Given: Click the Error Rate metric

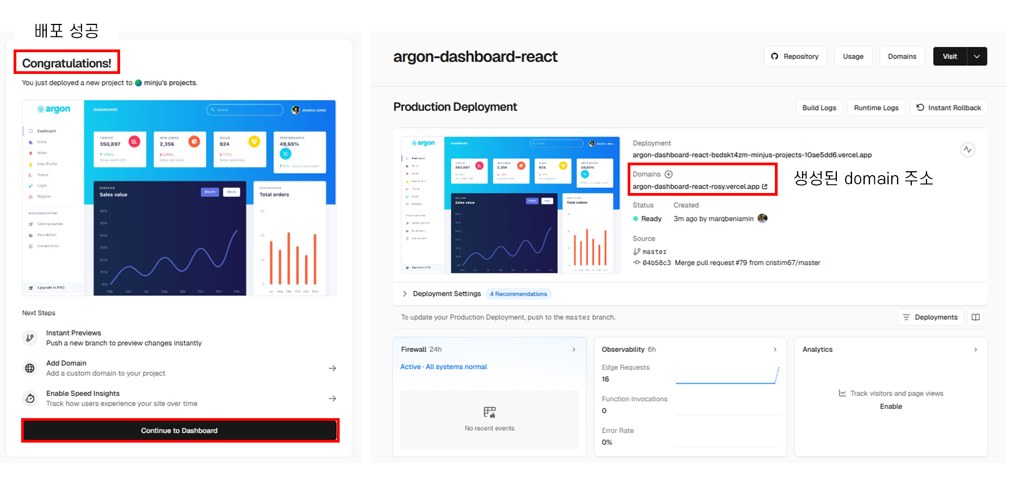Looking at the screenshot, I should pyautogui.click(x=618, y=437).
